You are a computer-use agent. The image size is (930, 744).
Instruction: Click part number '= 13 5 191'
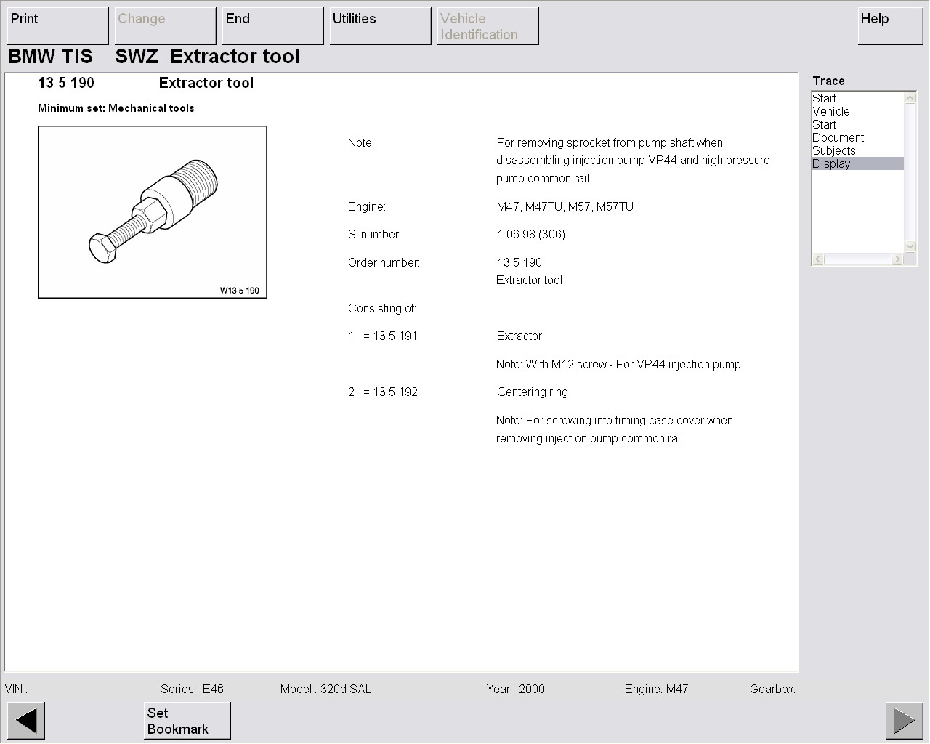coord(390,336)
